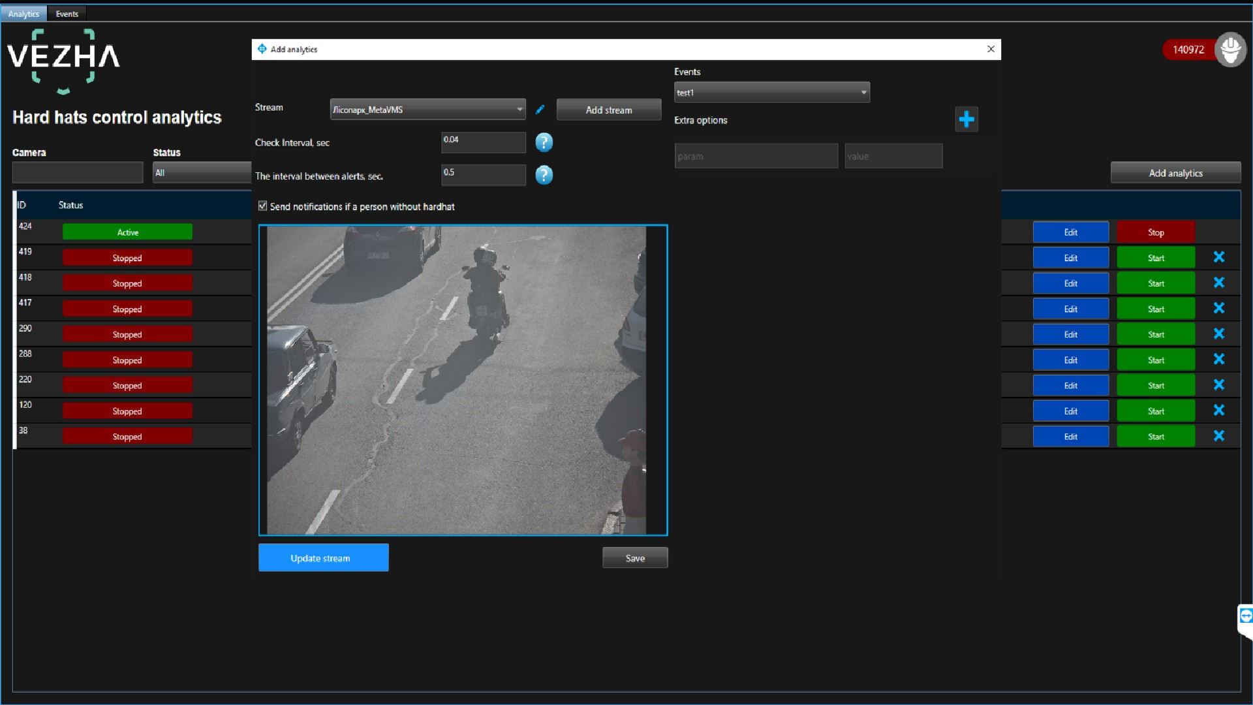Switch to the Analytics tab
This screenshot has height=705, width=1253.
pyautogui.click(x=23, y=14)
